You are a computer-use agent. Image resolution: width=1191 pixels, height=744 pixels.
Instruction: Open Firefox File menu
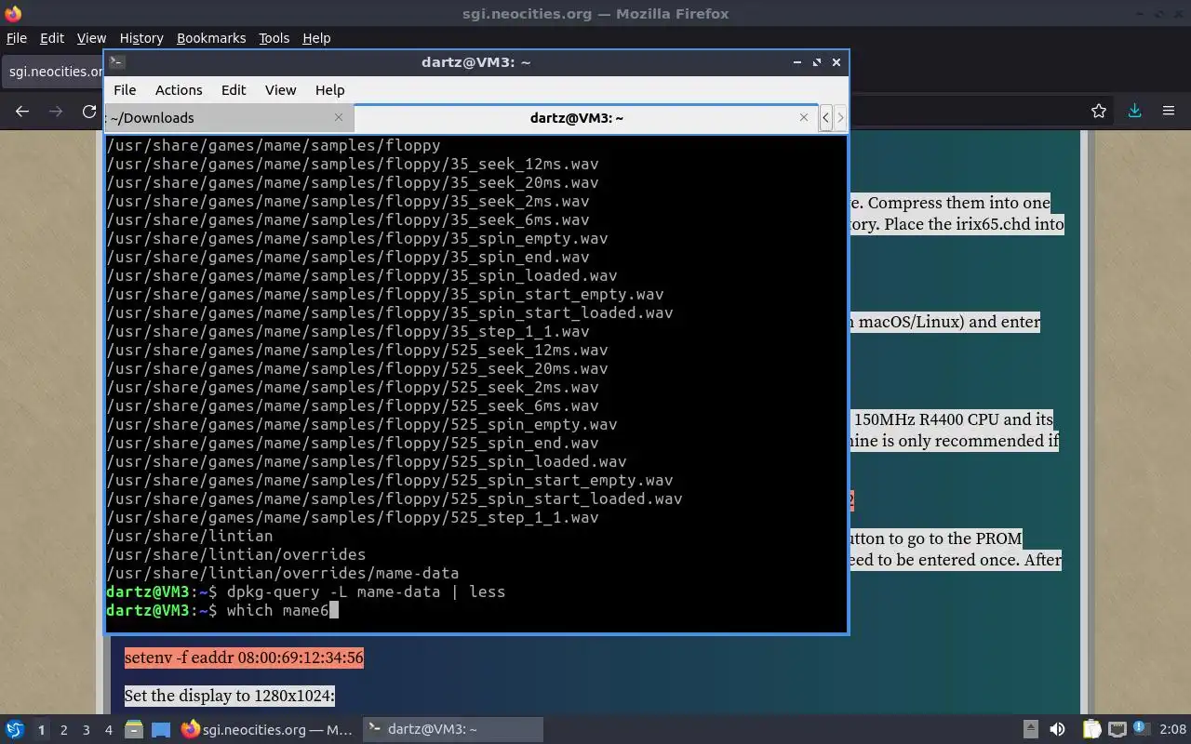[x=17, y=38]
